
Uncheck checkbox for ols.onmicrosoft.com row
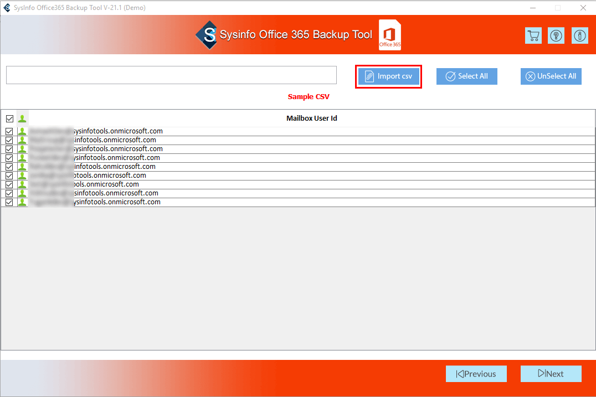point(9,184)
